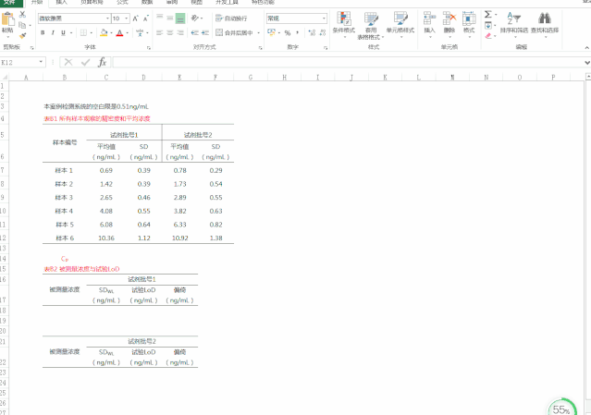
Task: Click the increase font size icon
Action: [136, 18]
